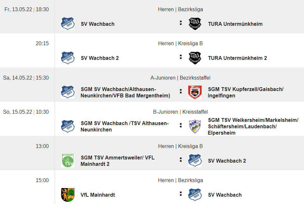Open TURA Untermünkheim 2 team link
This screenshot has height=204, width=304.
pos(238,58)
